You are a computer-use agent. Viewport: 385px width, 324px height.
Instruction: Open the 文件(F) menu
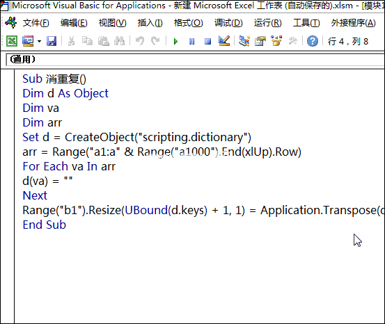pos(36,23)
